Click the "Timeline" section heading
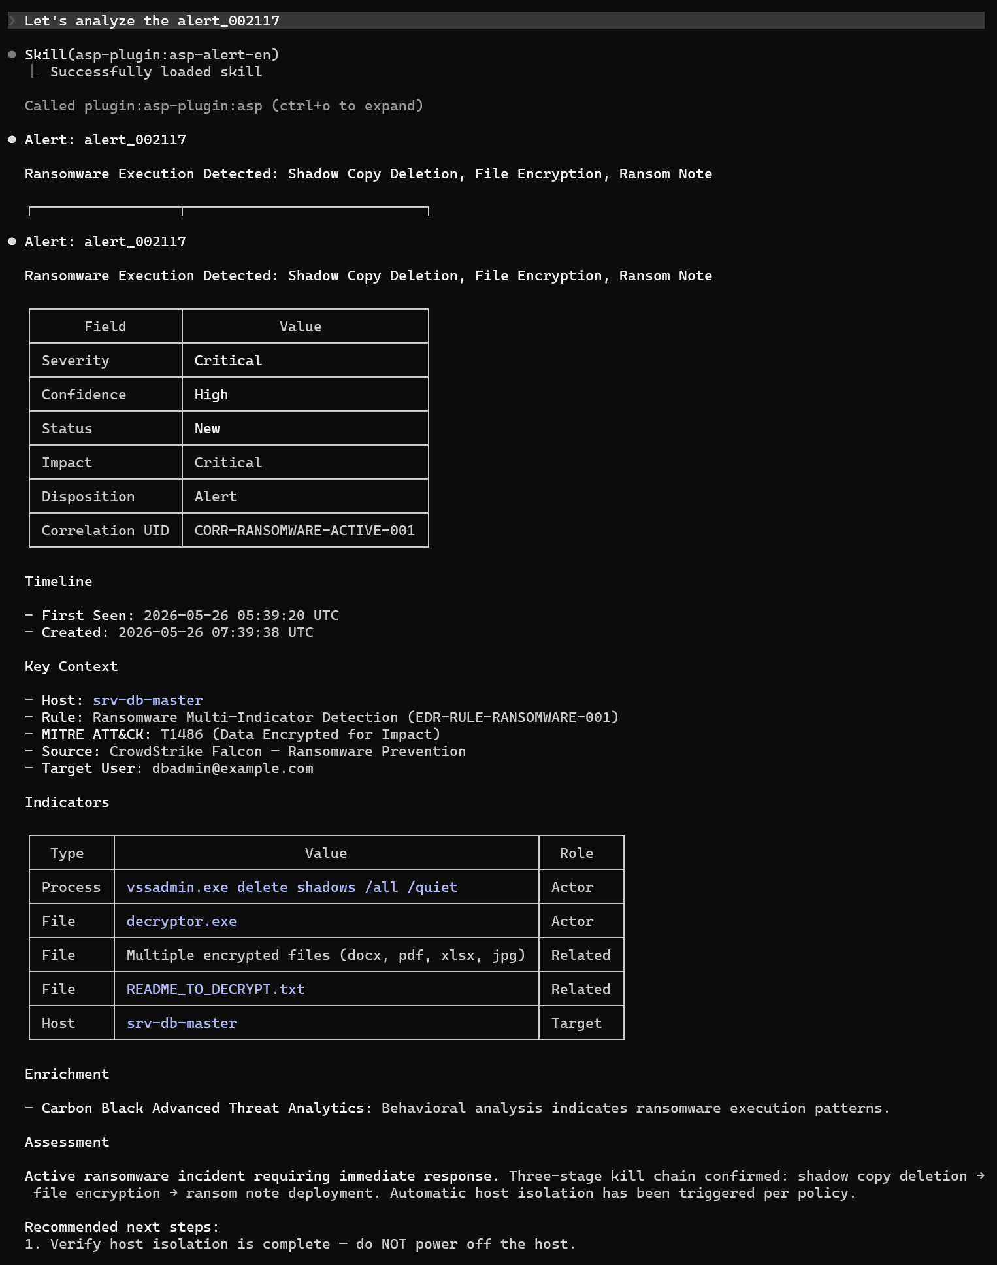 coord(59,582)
